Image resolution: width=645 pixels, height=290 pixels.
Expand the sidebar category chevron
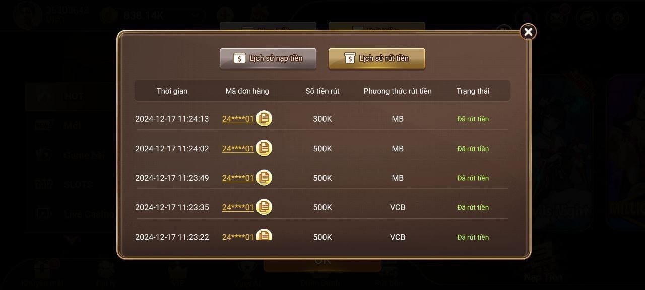(71, 240)
